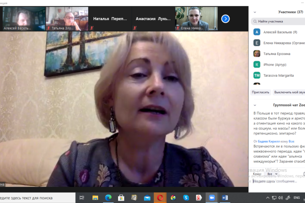Image resolution: width=305 pixels, height=203 pixels.
Task: Open Opera browser from the taskbar
Action: pyautogui.click(x=160, y=198)
